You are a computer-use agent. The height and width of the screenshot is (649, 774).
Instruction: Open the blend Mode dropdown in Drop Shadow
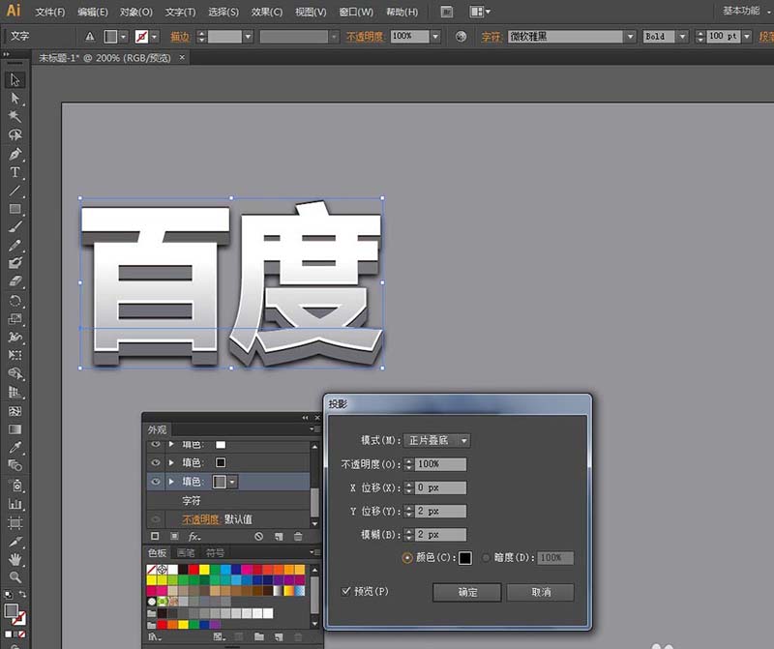point(437,440)
